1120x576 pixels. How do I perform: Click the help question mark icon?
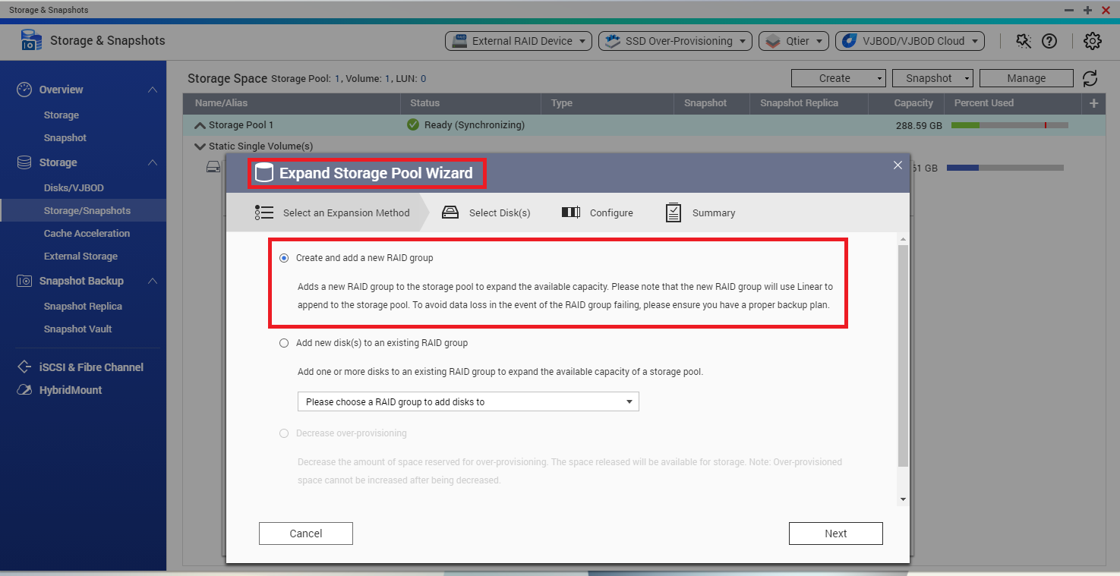(1049, 41)
